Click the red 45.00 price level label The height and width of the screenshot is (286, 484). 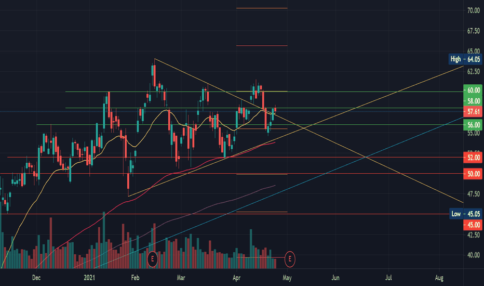coord(473,225)
